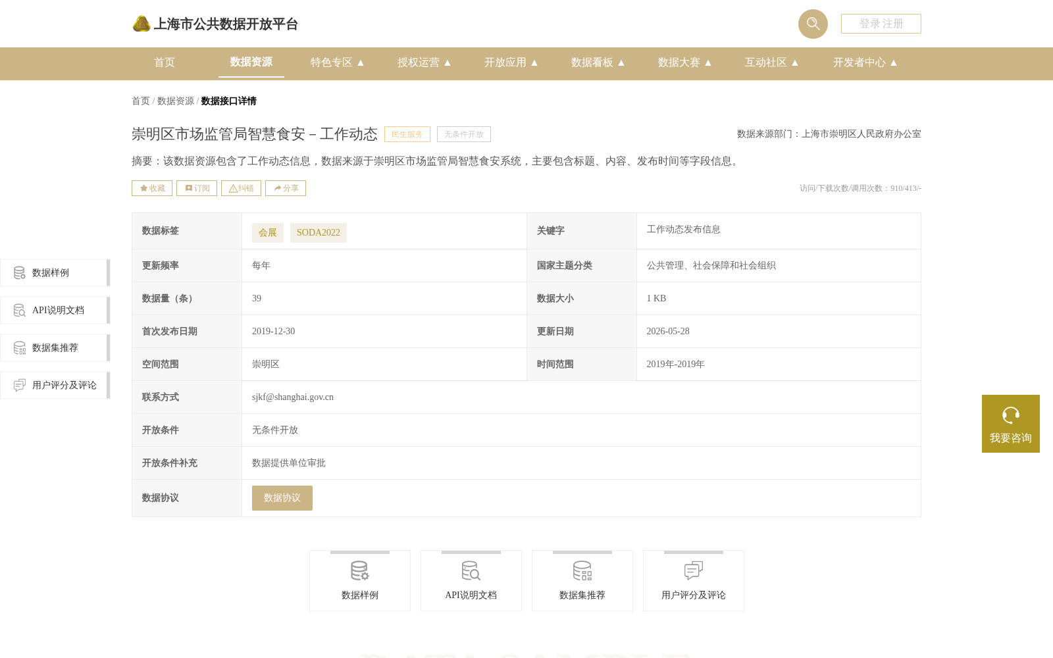Click the 数据样例 icon in left sidebar
1053x658 pixels.
[20, 273]
